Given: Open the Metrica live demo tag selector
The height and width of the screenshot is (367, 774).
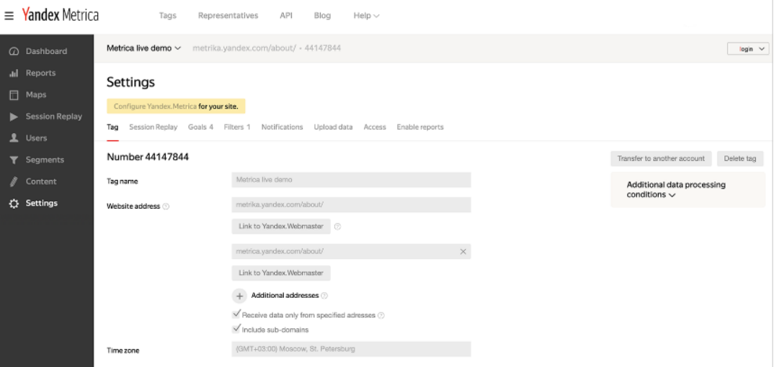Looking at the screenshot, I should point(144,48).
